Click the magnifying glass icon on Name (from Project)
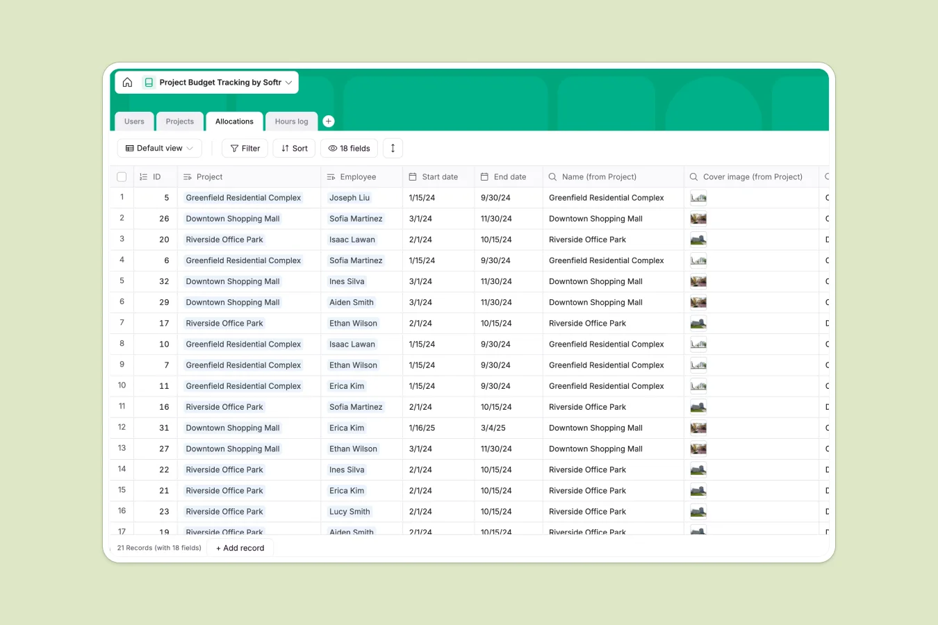 552,176
